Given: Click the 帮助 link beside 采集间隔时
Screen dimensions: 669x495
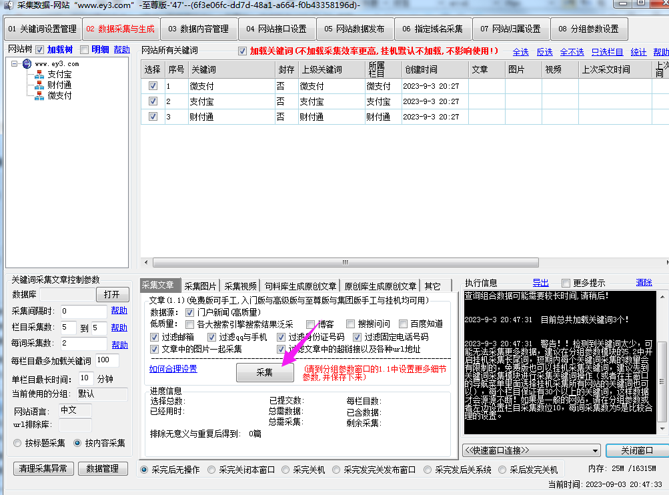Looking at the screenshot, I should [x=119, y=311].
